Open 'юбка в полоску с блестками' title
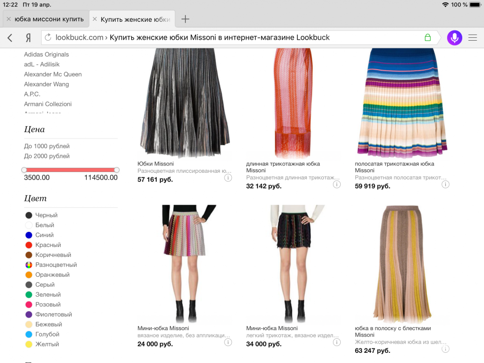This screenshot has width=484, height=363. 393,332
